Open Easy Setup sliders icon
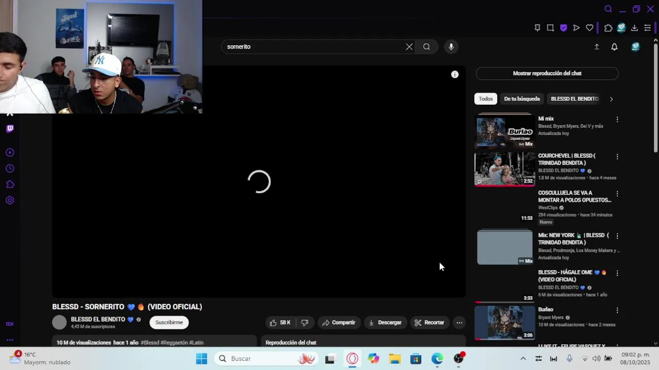 (x=648, y=28)
